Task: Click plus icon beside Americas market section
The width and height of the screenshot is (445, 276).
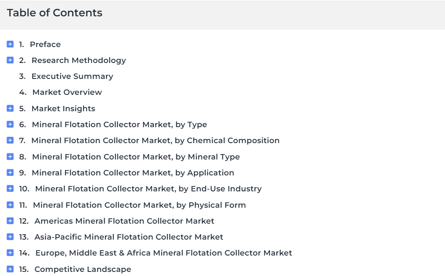Action: coord(10,221)
